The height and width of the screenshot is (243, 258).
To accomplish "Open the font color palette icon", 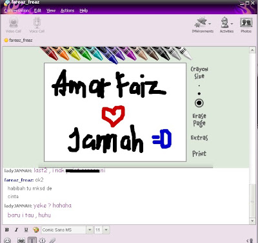I will point(35,230).
